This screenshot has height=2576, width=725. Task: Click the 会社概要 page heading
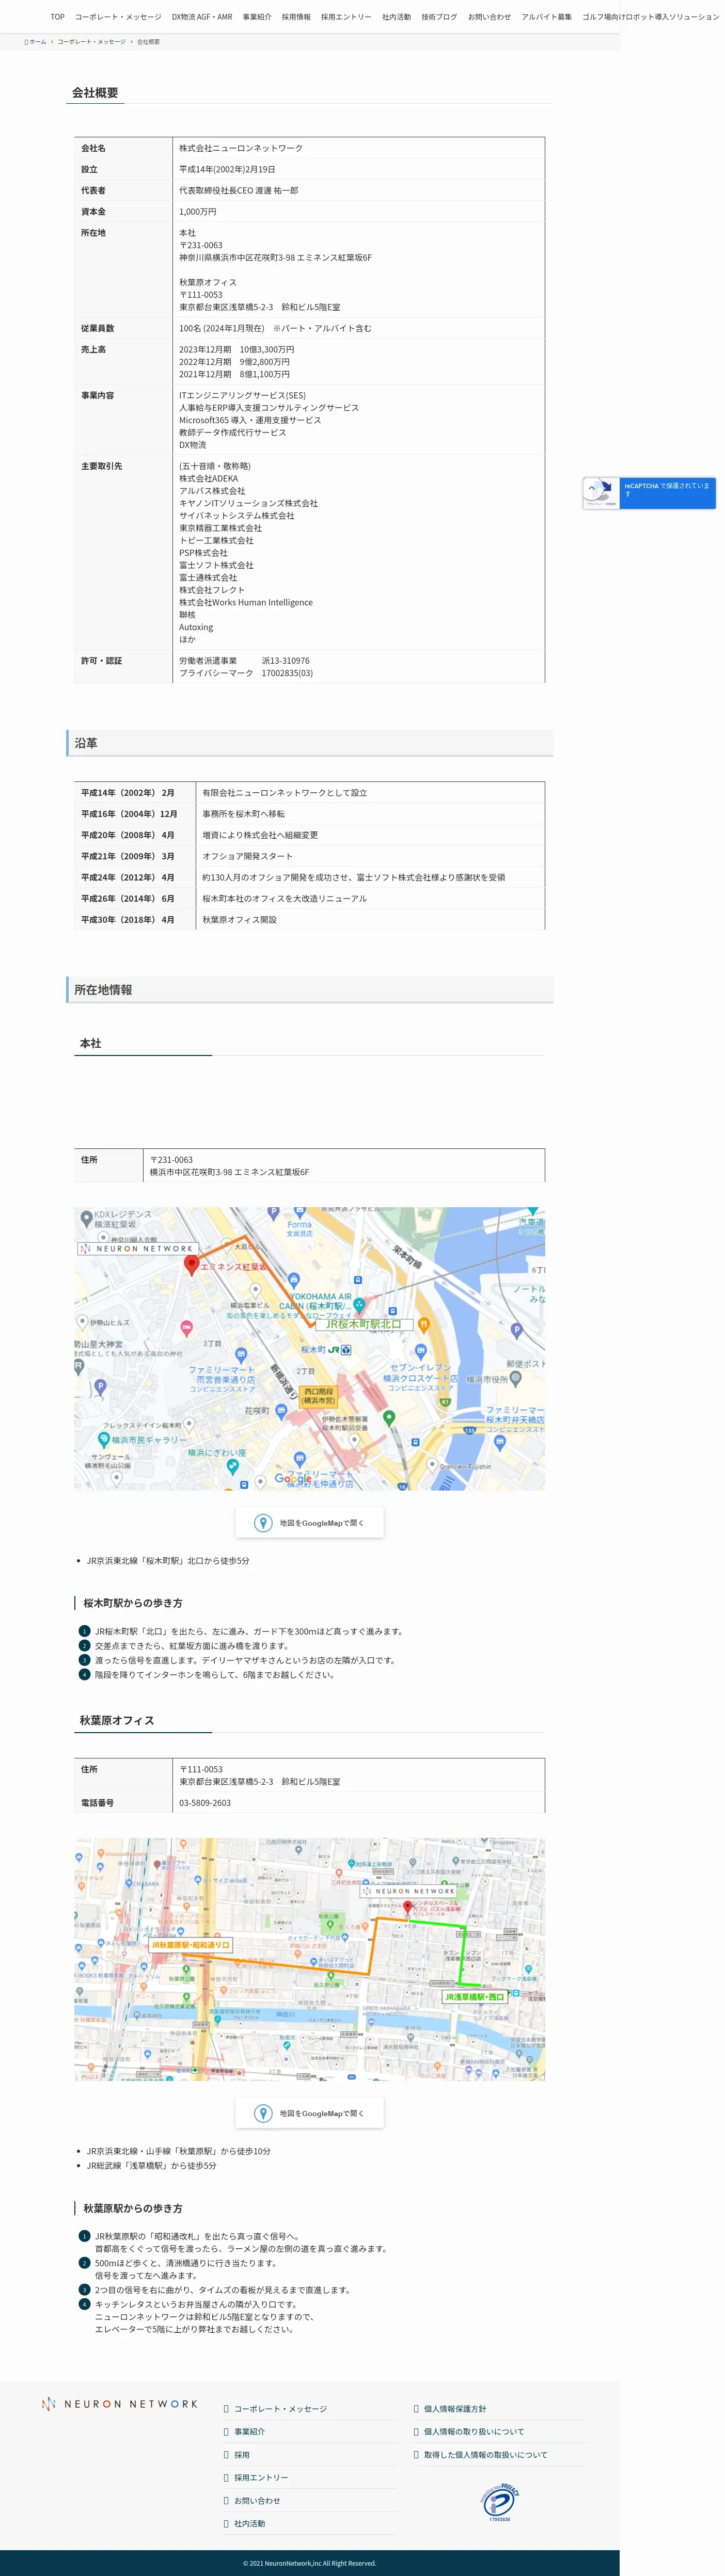click(x=95, y=93)
